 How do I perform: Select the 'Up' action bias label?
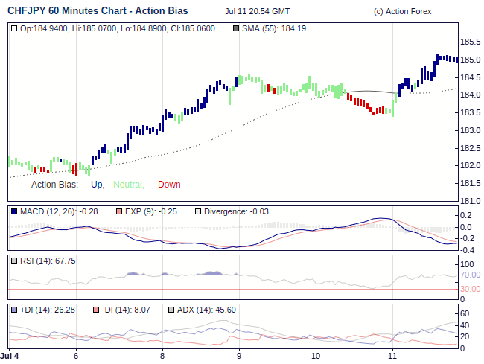tap(97, 185)
